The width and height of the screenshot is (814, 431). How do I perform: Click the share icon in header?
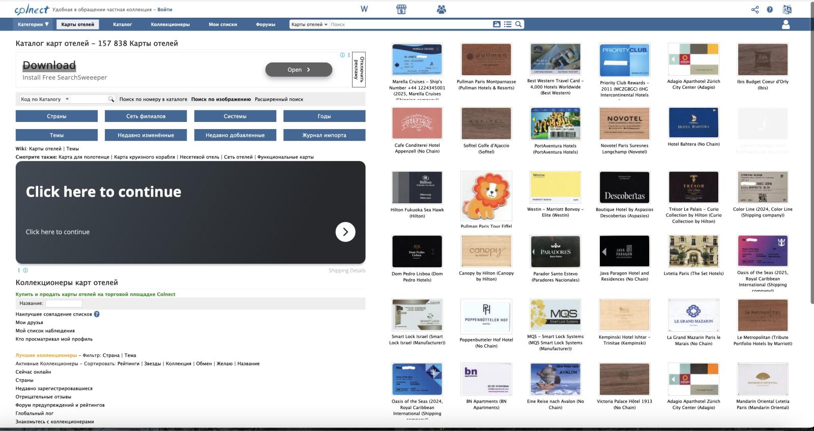click(x=755, y=10)
